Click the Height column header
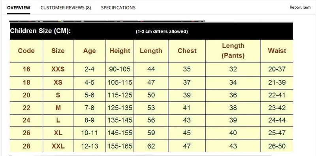This screenshot has width=316, height=156. coord(120,51)
